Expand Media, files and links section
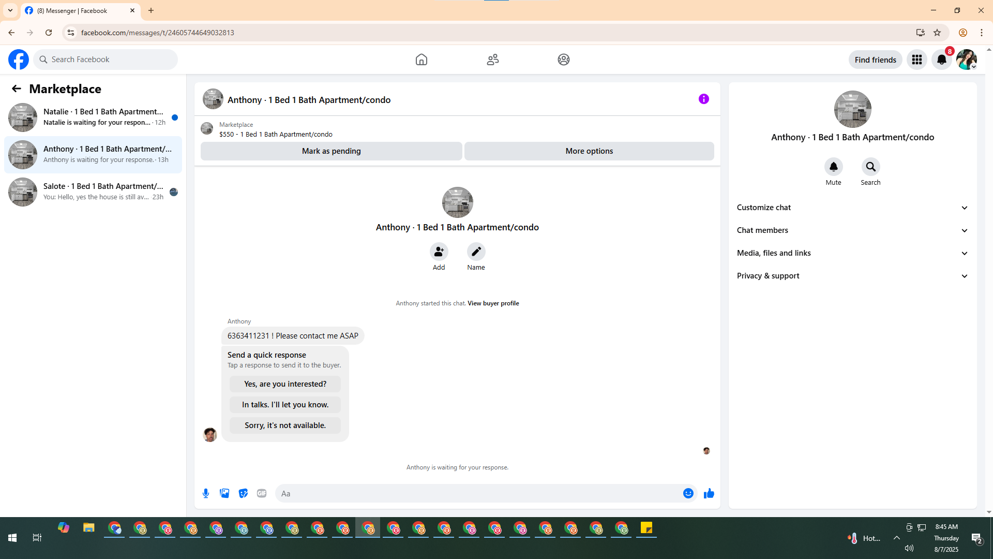The height and width of the screenshot is (559, 993). pyautogui.click(x=853, y=253)
